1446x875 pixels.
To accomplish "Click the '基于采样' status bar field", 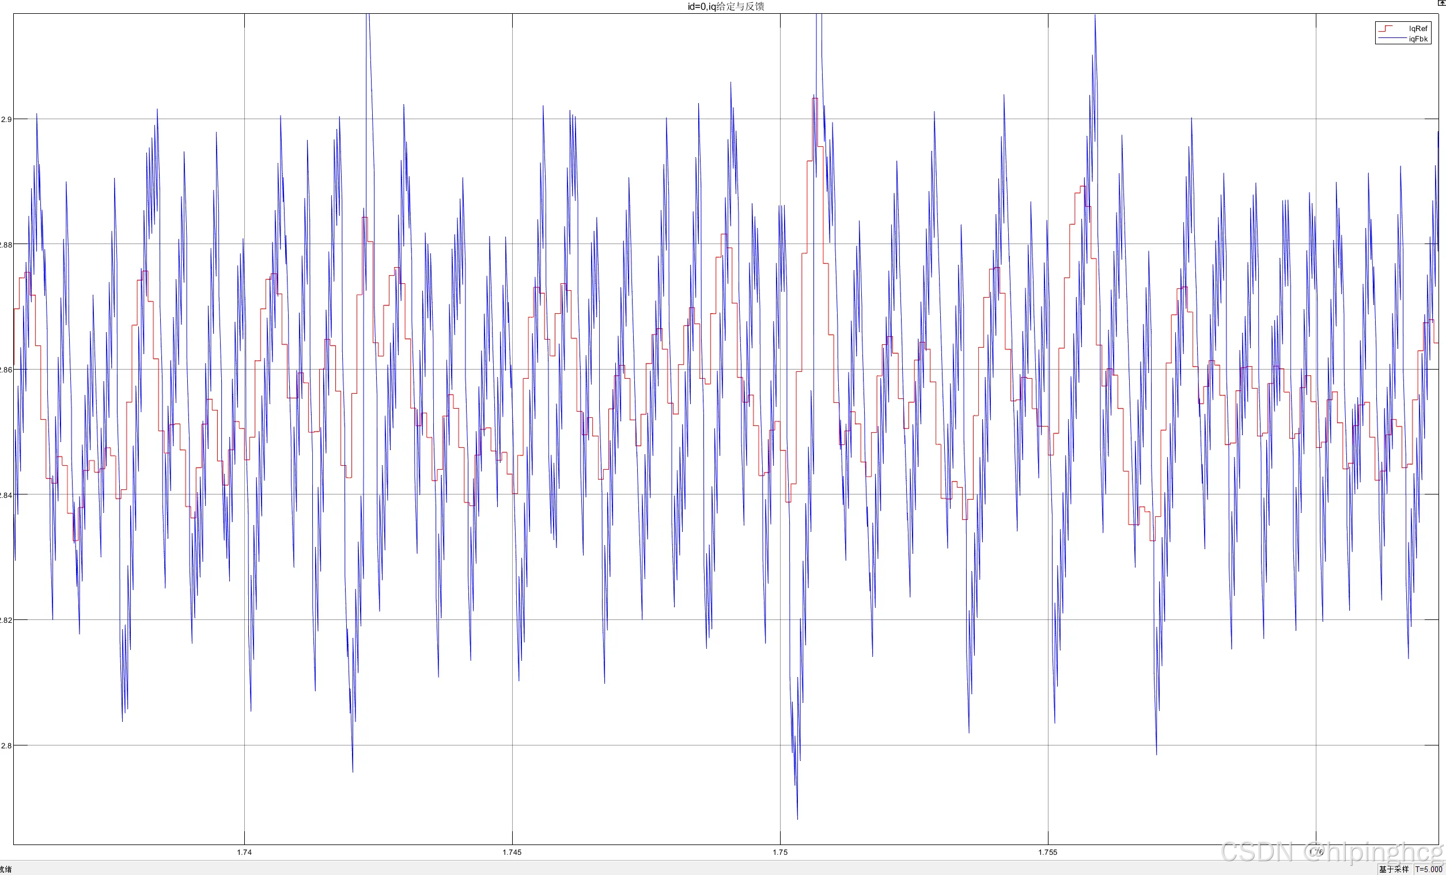I will [x=1393, y=869].
